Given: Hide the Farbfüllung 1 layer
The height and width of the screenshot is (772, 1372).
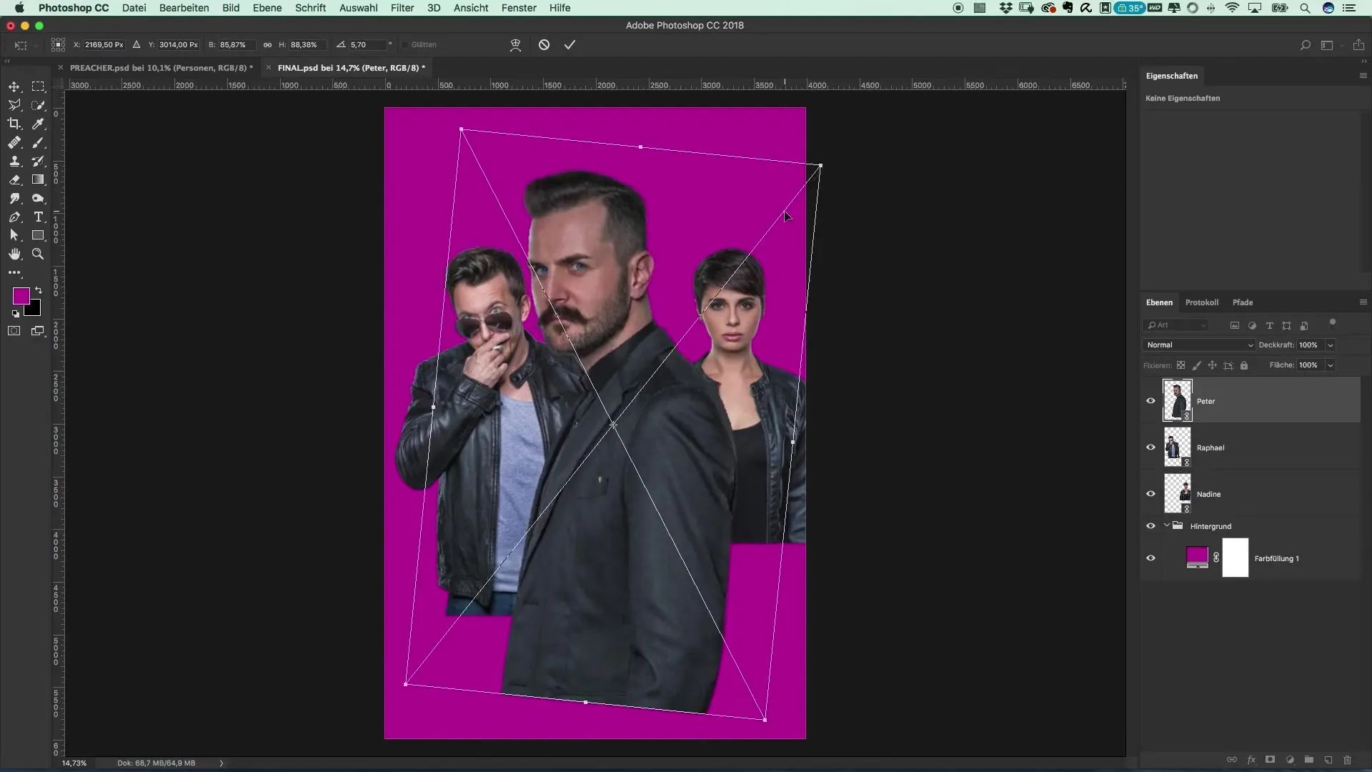Looking at the screenshot, I should [1150, 558].
